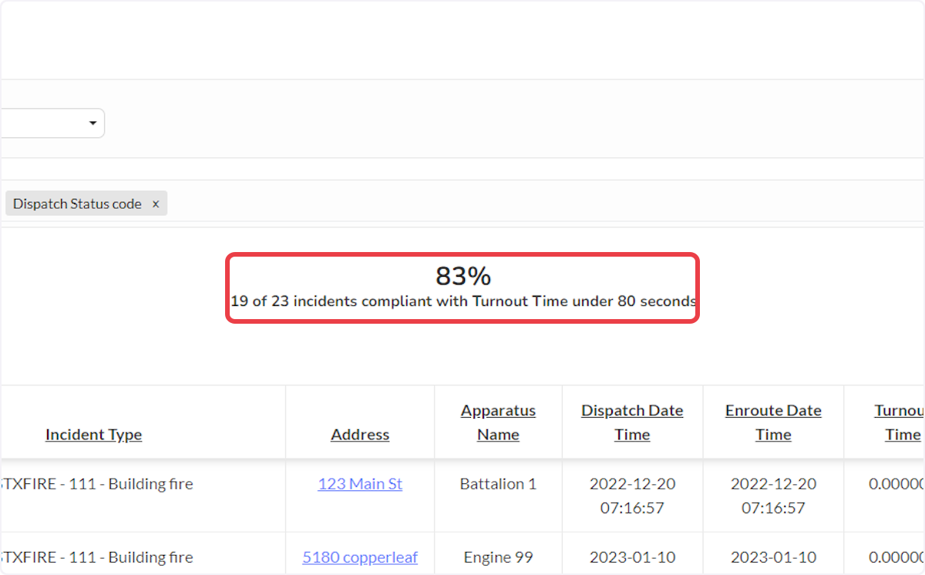925x575 pixels.
Task: Select the turnout time value in Engine 99 row
Action: tap(896, 557)
